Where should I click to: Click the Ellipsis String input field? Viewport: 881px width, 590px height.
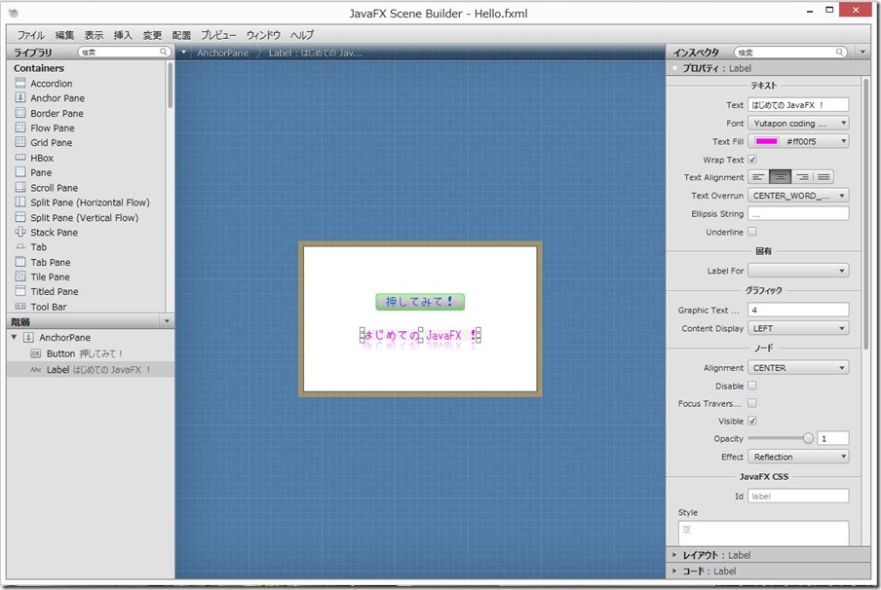click(x=798, y=213)
